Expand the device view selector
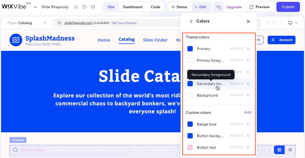This screenshot has width=305, height=158. point(293,23)
